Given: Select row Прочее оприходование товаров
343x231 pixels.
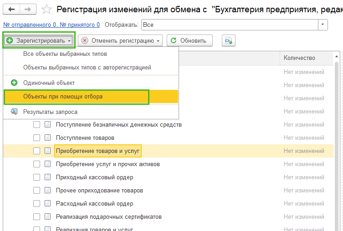Looking at the screenshot, I should point(169,191).
